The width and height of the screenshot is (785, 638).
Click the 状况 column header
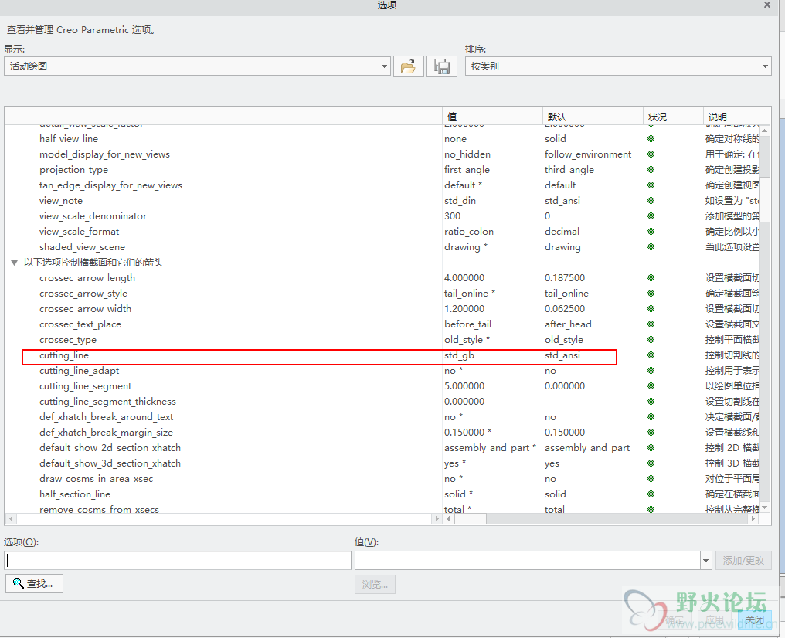[x=673, y=117]
